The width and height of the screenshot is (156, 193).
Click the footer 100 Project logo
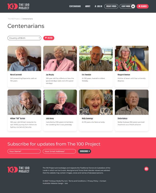(18, 170)
